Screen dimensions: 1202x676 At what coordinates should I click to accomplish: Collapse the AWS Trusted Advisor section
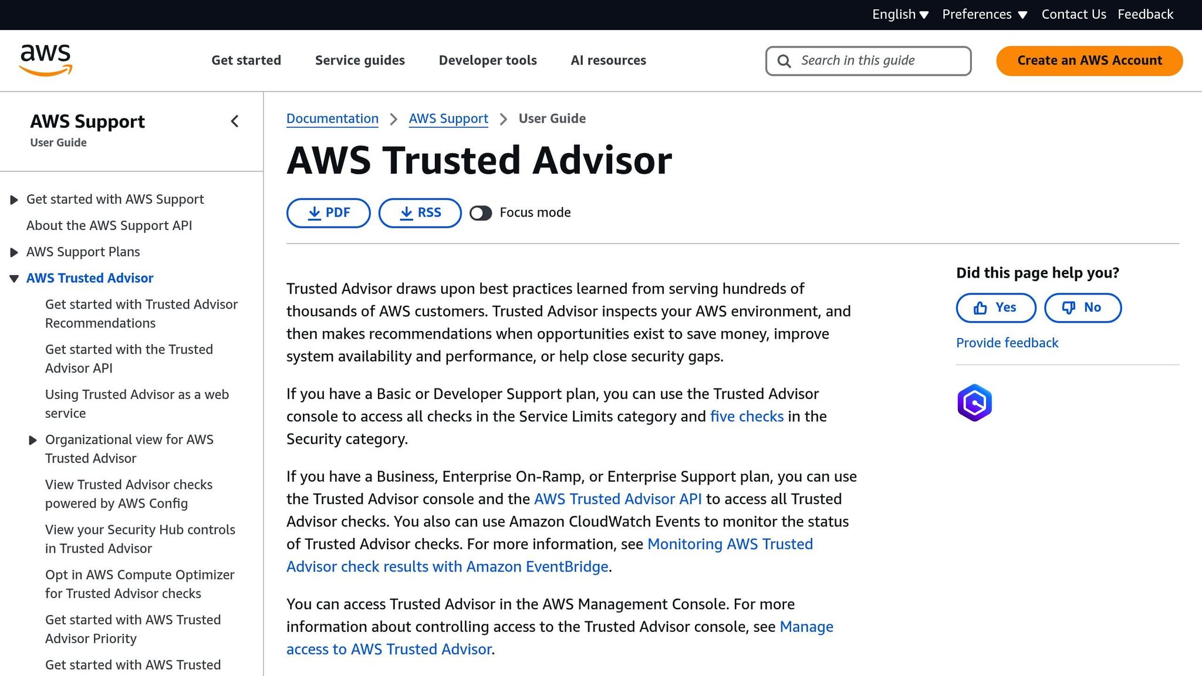[x=14, y=279]
